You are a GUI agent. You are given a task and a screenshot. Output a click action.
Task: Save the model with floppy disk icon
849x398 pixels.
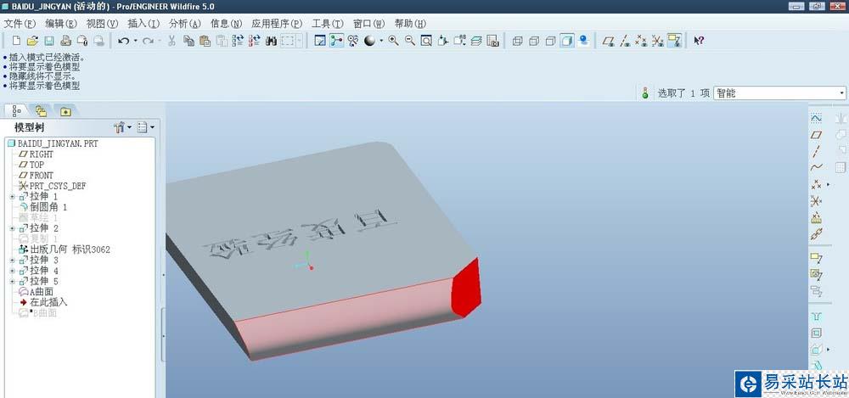(48, 41)
